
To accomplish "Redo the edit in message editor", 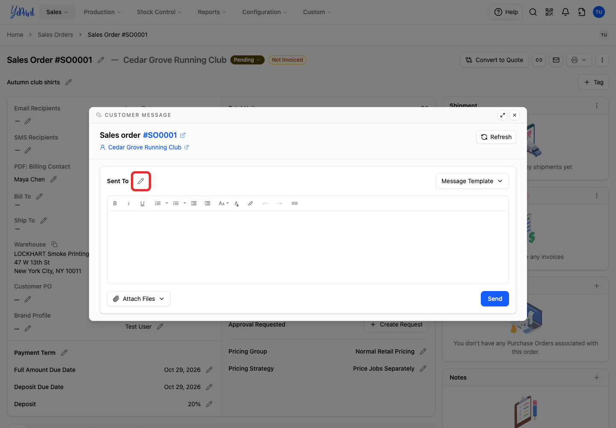I will [x=279, y=203].
